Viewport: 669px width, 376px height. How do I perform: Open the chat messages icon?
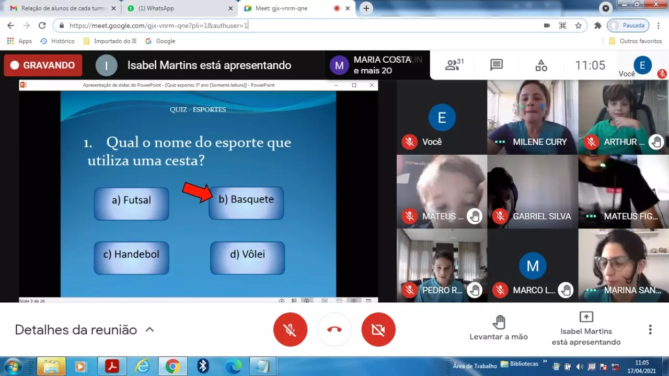[x=496, y=65]
